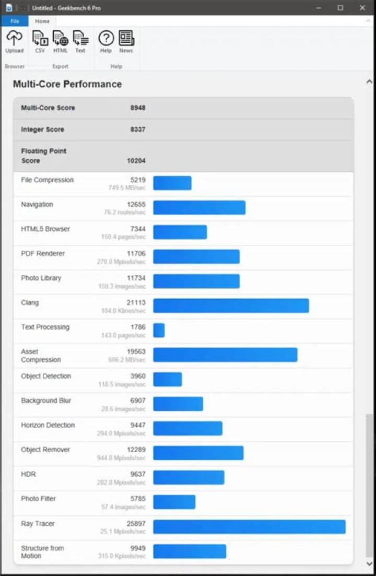Click the Upload to Browser icon
Image resolution: width=376 pixels, height=576 pixels.
(14, 42)
